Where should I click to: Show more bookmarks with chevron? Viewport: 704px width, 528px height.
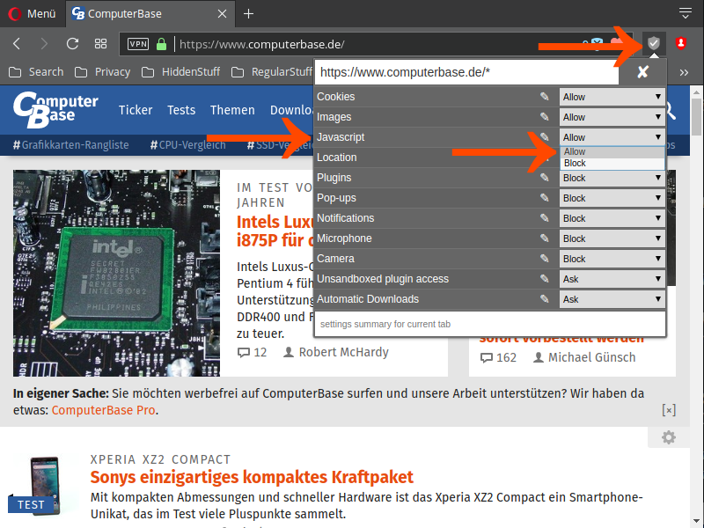(x=684, y=72)
